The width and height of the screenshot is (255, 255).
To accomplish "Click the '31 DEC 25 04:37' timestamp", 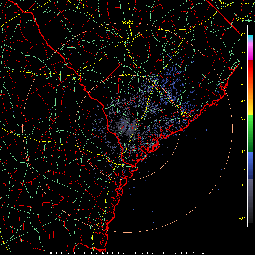I will (192, 253).
